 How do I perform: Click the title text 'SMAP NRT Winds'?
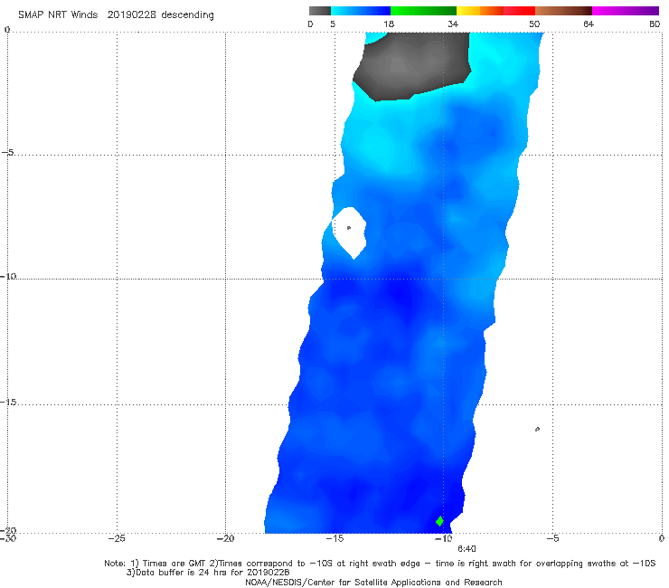coord(58,14)
